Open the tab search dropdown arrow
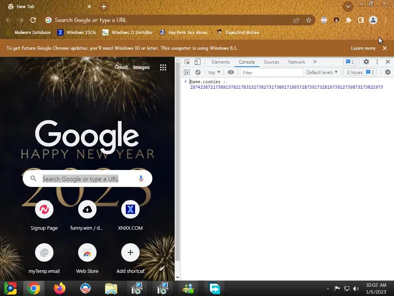This screenshot has height=296, width=394. (348, 7)
